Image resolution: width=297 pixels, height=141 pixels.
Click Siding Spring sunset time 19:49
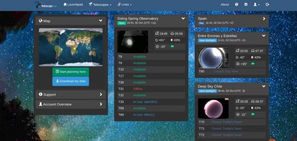(x=161, y=34)
